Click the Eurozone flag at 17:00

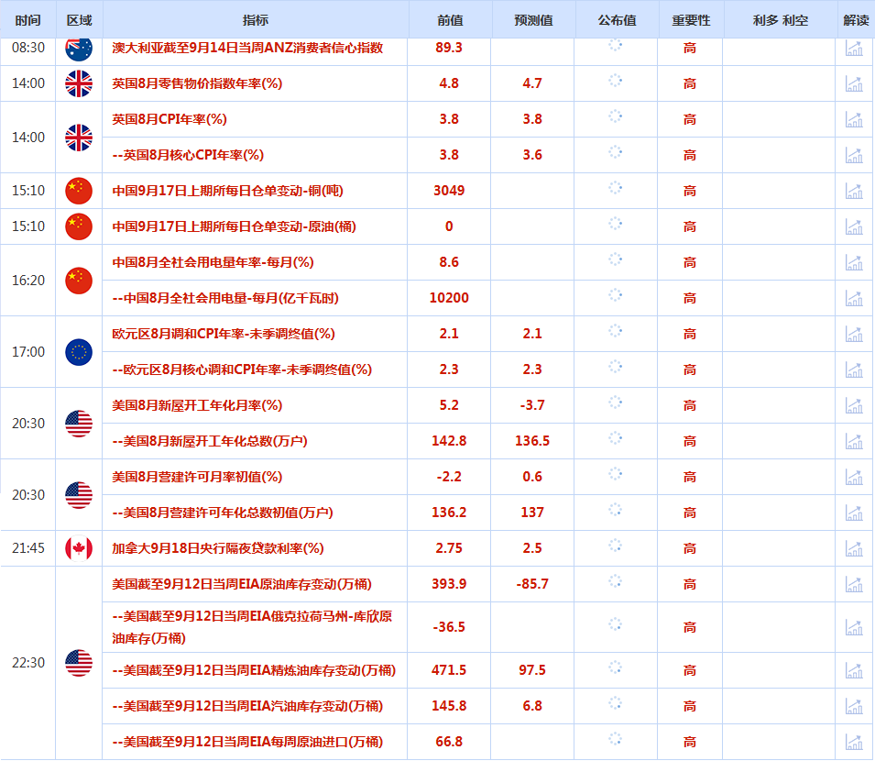tap(79, 352)
